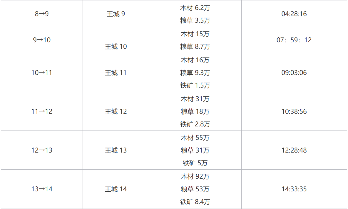Select the 07:59:12 time cell

294,40
